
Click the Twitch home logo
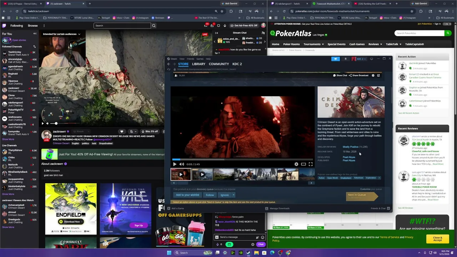coord(4,26)
